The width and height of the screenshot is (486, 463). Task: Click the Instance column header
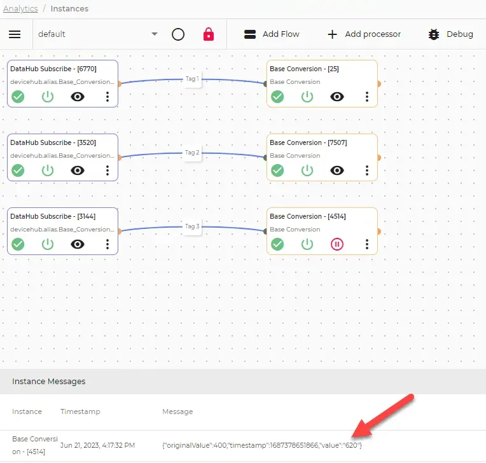click(x=27, y=411)
